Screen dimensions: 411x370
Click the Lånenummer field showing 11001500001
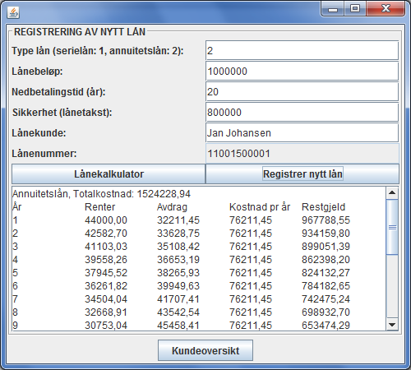[x=302, y=154]
